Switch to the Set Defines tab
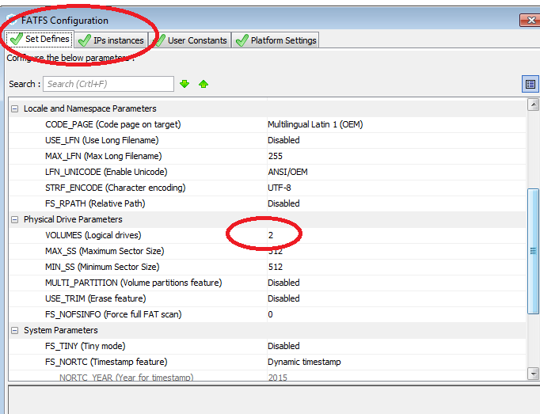The image size is (540, 414). (x=40, y=40)
